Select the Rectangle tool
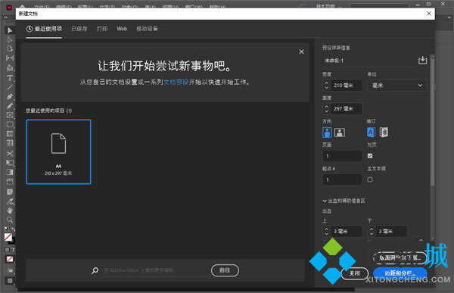Viewport: 454px width, 293px height. click(10, 124)
